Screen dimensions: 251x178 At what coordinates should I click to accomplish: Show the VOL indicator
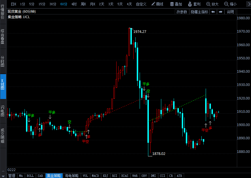click(x=85, y=176)
